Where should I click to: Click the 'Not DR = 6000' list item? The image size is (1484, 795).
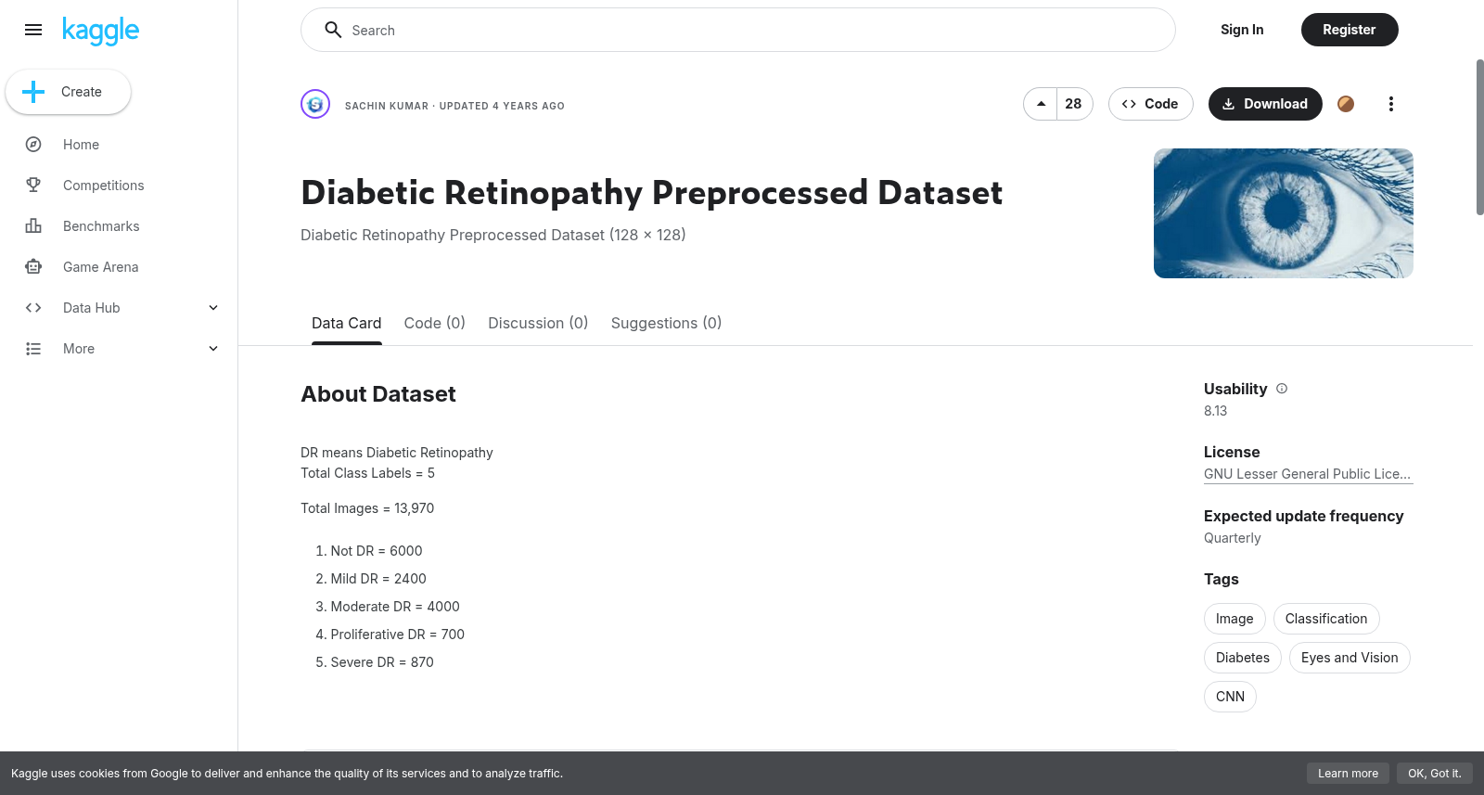click(377, 551)
